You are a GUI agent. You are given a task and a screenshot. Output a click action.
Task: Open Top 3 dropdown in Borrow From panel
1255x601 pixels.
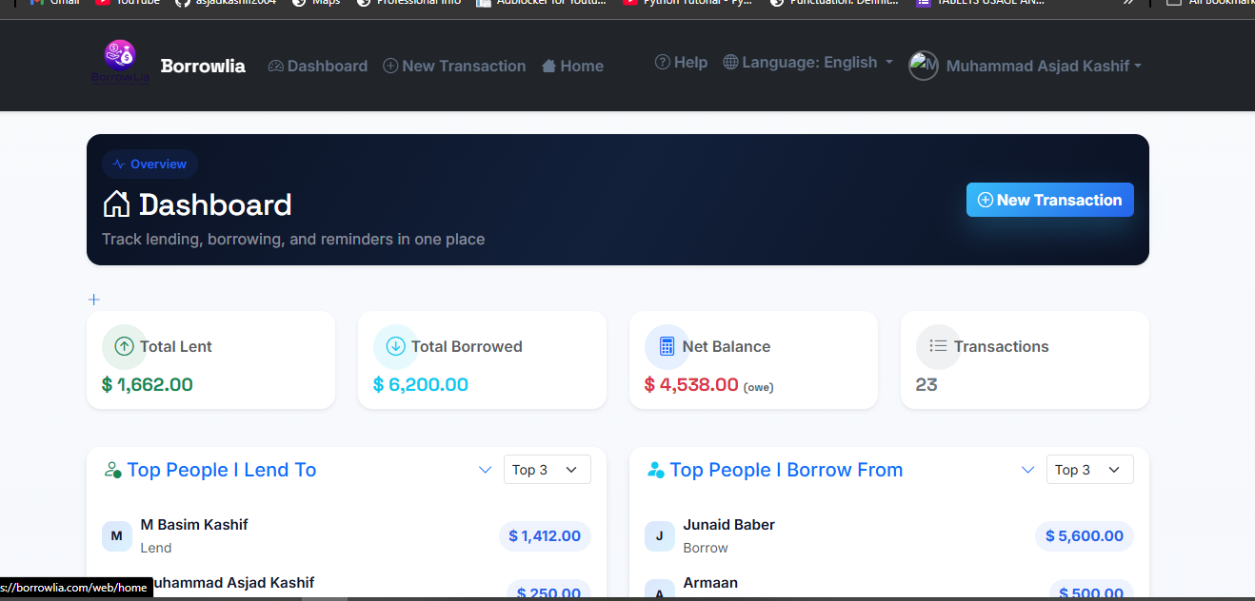tap(1090, 470)
